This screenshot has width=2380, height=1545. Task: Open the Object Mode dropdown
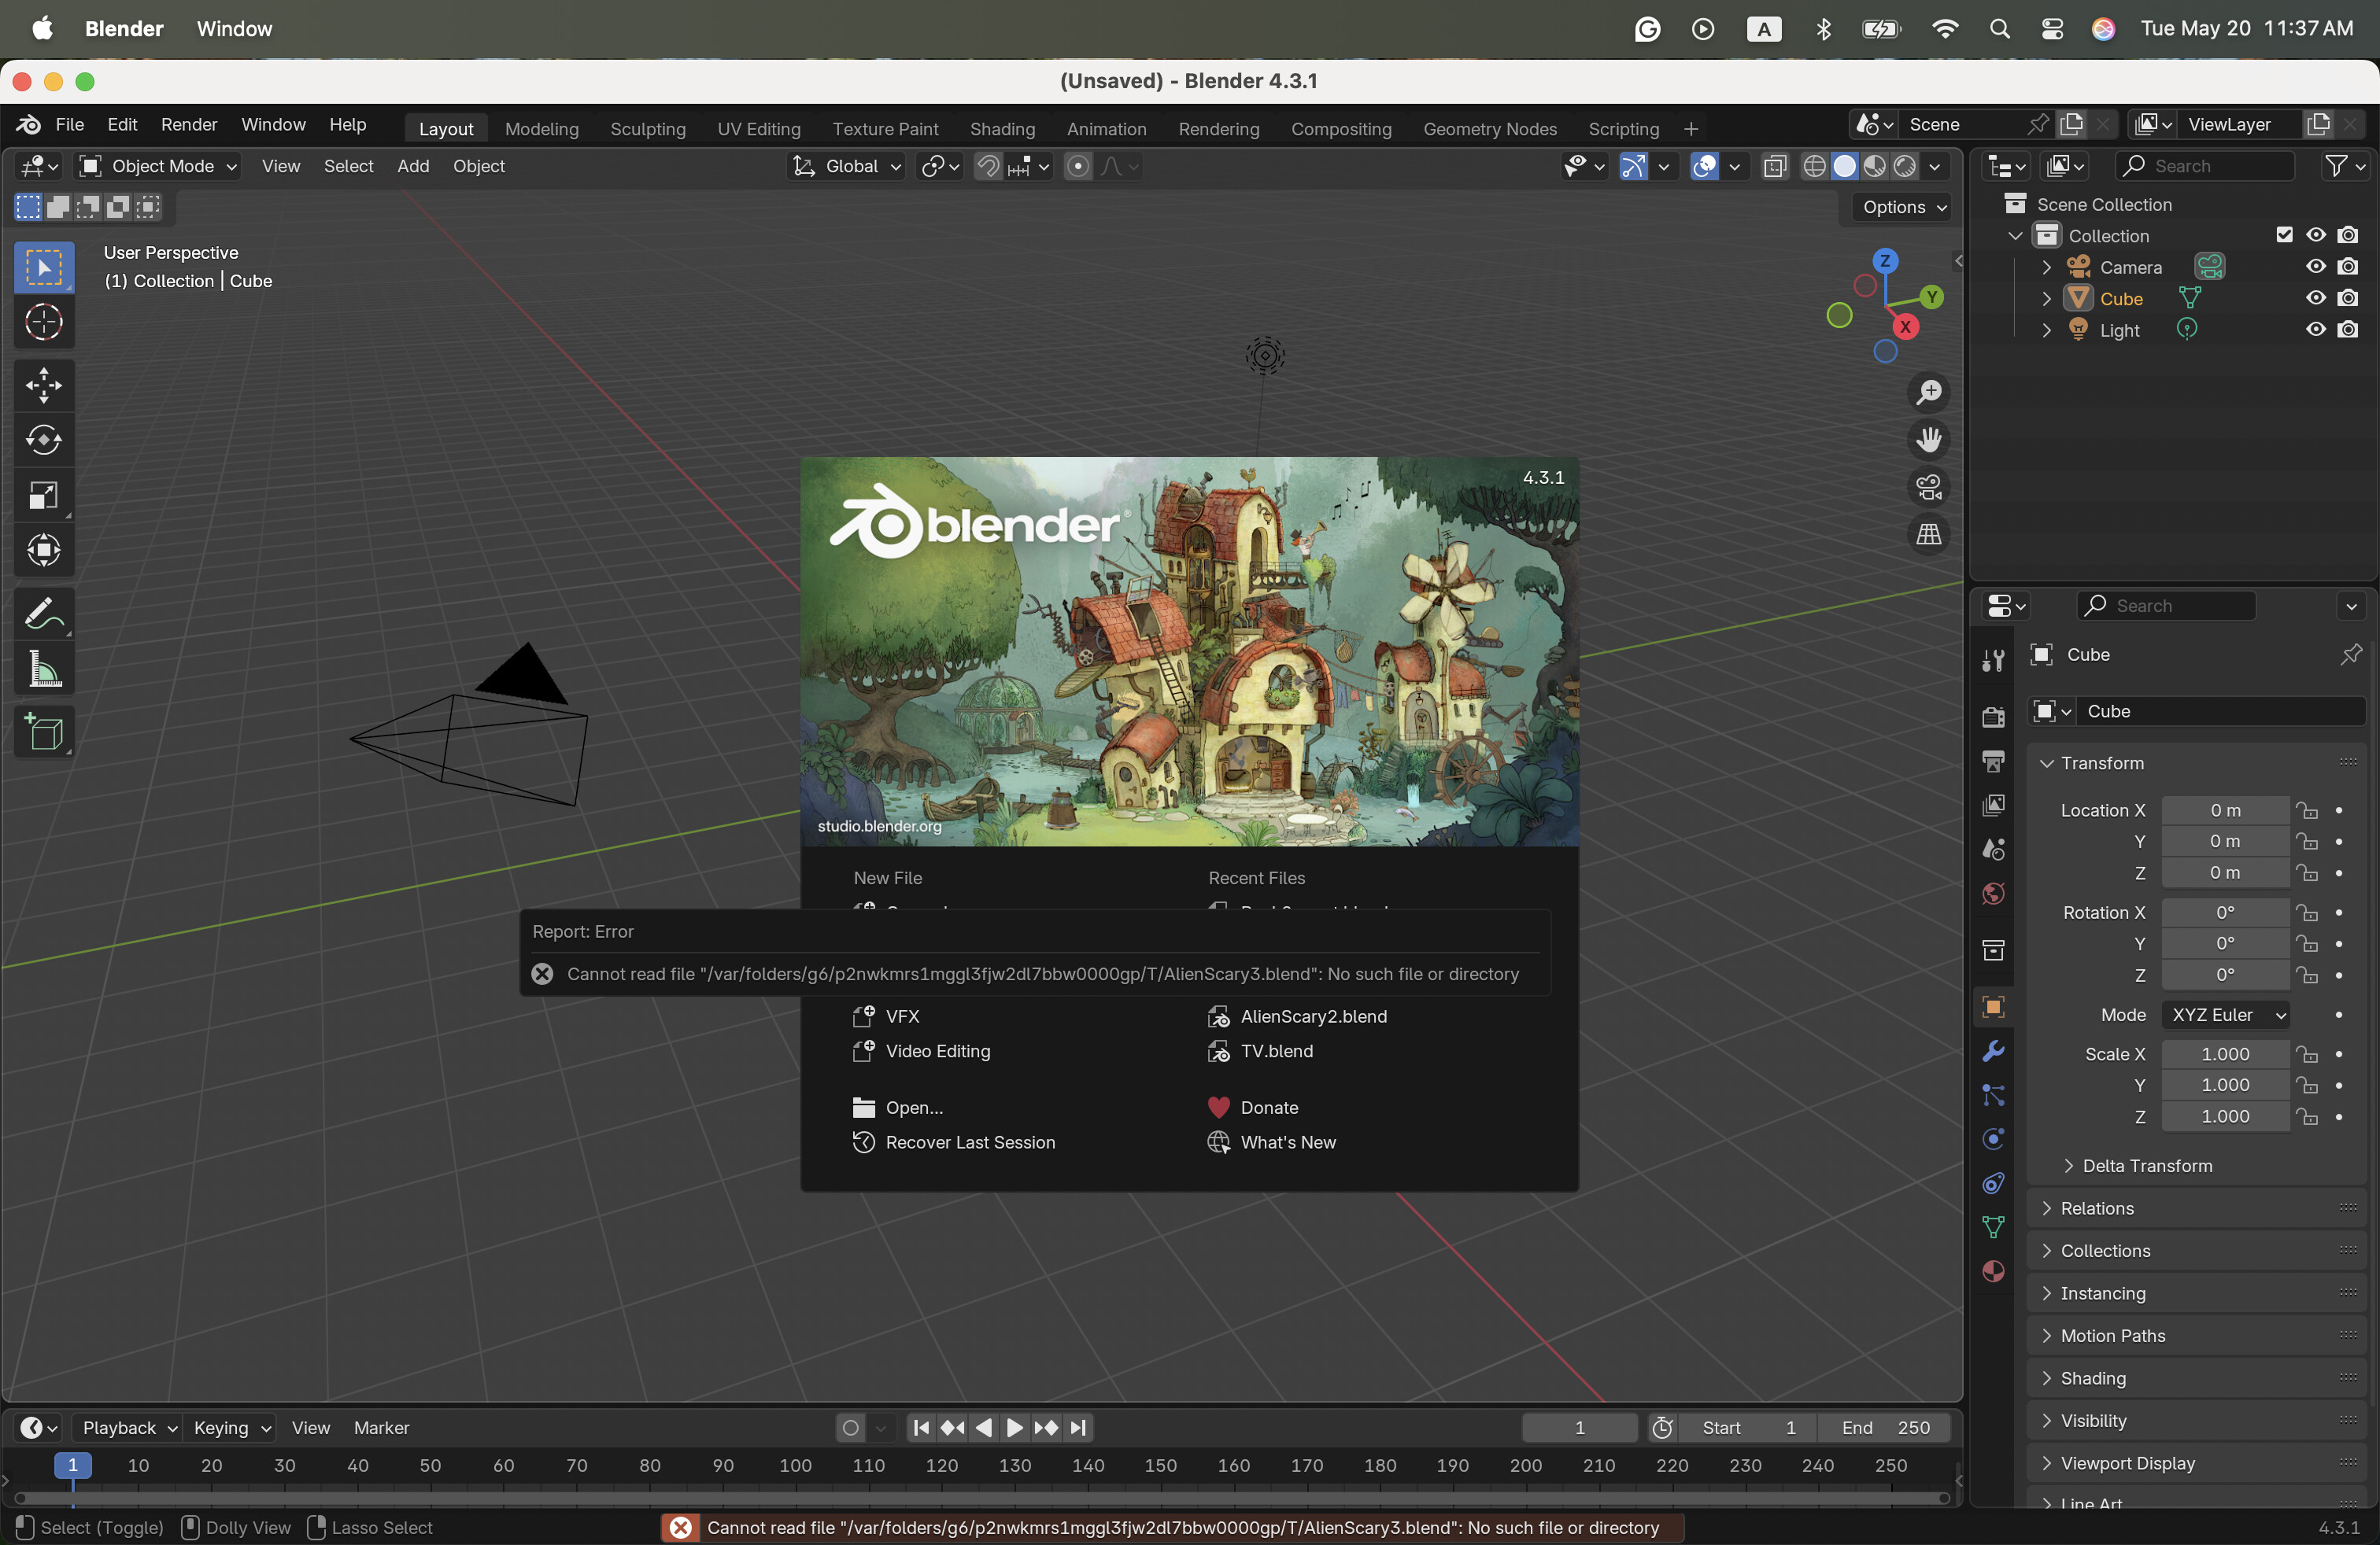(x=159, y=166)
